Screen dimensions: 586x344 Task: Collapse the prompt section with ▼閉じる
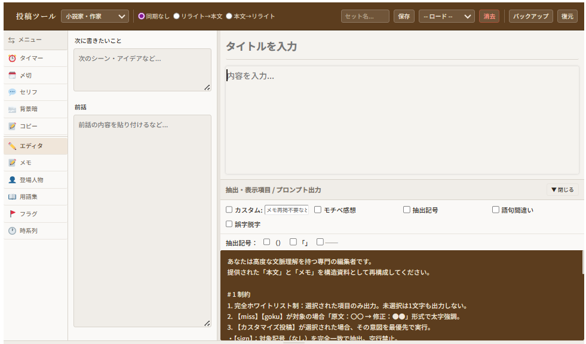[x=562, y=189]
